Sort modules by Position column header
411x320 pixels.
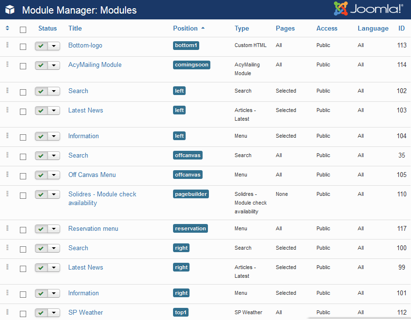186,28
